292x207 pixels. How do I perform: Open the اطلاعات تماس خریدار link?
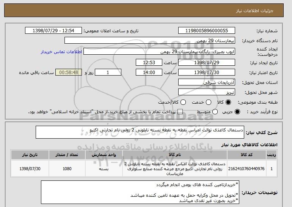(x=61, y=52)
